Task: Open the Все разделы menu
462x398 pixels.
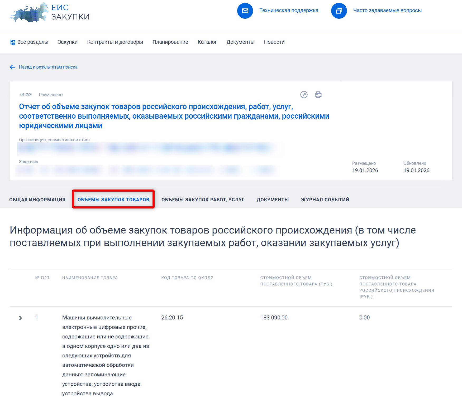Action: [x=33, y=42]
